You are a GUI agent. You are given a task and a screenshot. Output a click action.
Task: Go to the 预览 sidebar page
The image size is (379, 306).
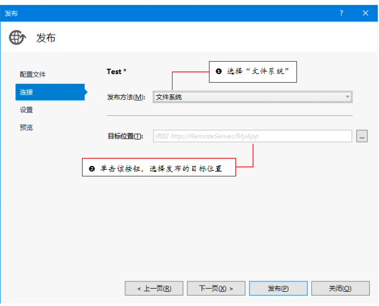[26, 128]
